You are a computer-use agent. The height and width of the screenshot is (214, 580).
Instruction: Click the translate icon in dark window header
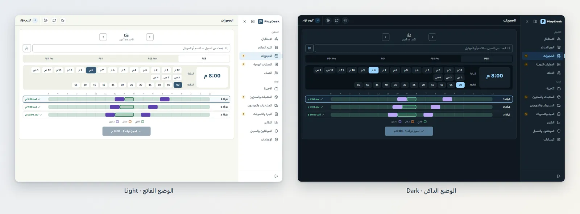click(328, 20)
